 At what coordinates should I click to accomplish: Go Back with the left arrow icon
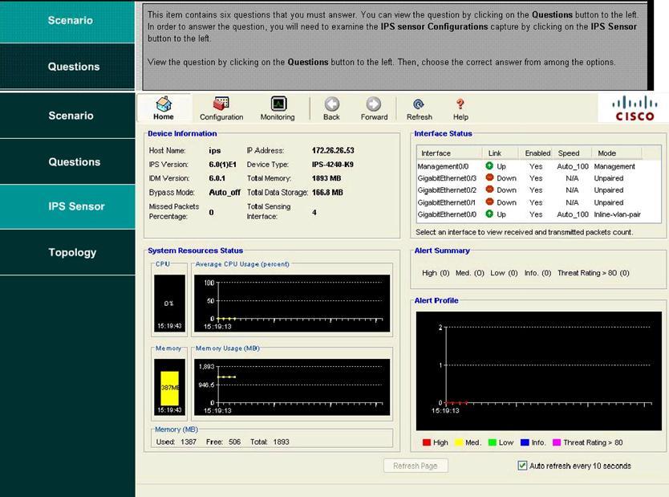pos(332,104)
